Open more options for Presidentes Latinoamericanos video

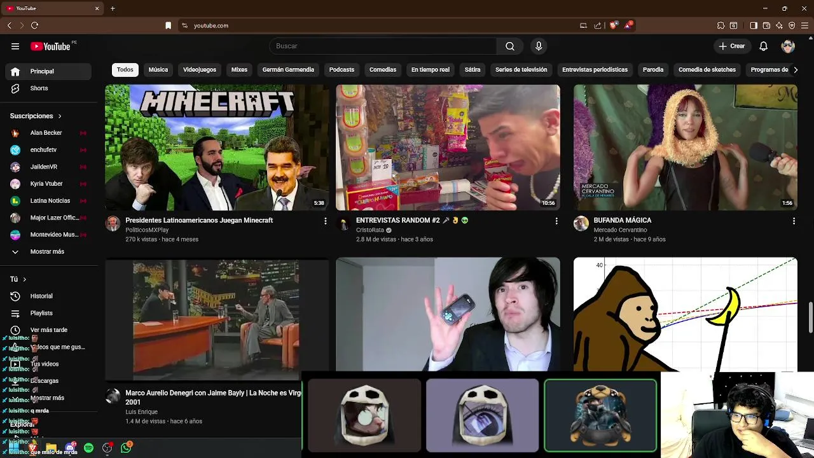325,221
